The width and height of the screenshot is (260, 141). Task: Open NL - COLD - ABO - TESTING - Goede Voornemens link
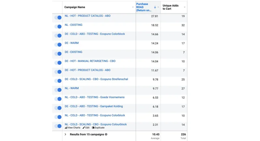click(x=95, y=97)
